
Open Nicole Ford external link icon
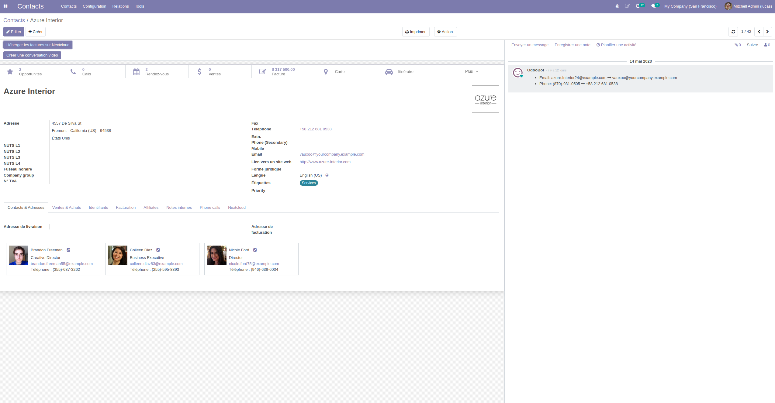tap(255, 250)
